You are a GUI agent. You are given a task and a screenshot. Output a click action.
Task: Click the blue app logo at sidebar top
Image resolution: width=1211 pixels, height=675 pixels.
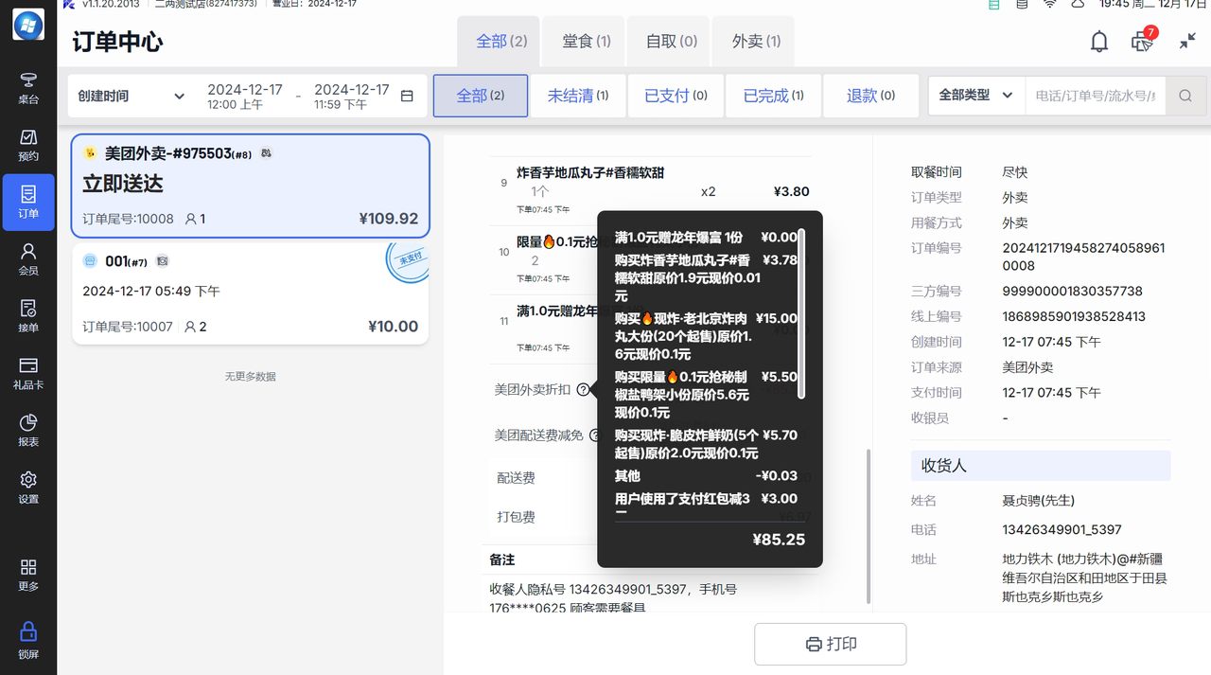point(28,25)
